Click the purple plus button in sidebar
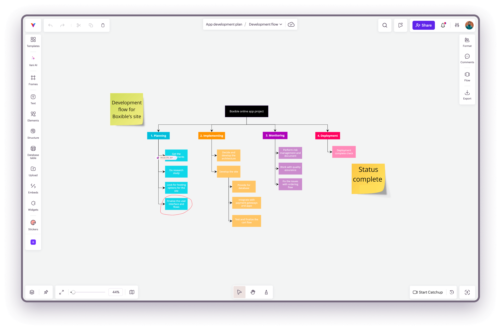 [x=33, y=242]
